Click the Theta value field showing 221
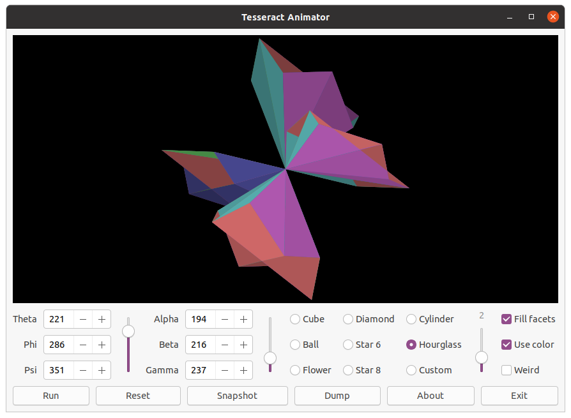The height and width of the screenshot is (418, 571). [x=59, y=320]
